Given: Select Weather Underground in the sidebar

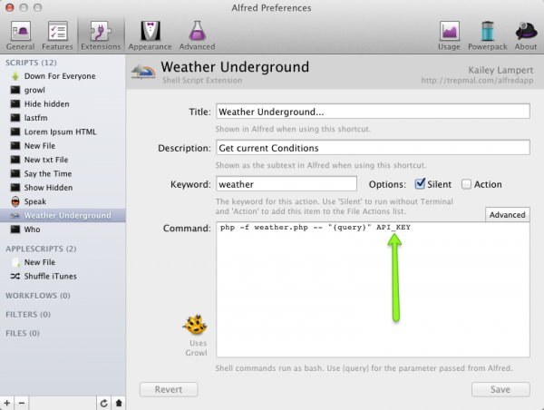Looking at the screenshot, I should (63, 215).
